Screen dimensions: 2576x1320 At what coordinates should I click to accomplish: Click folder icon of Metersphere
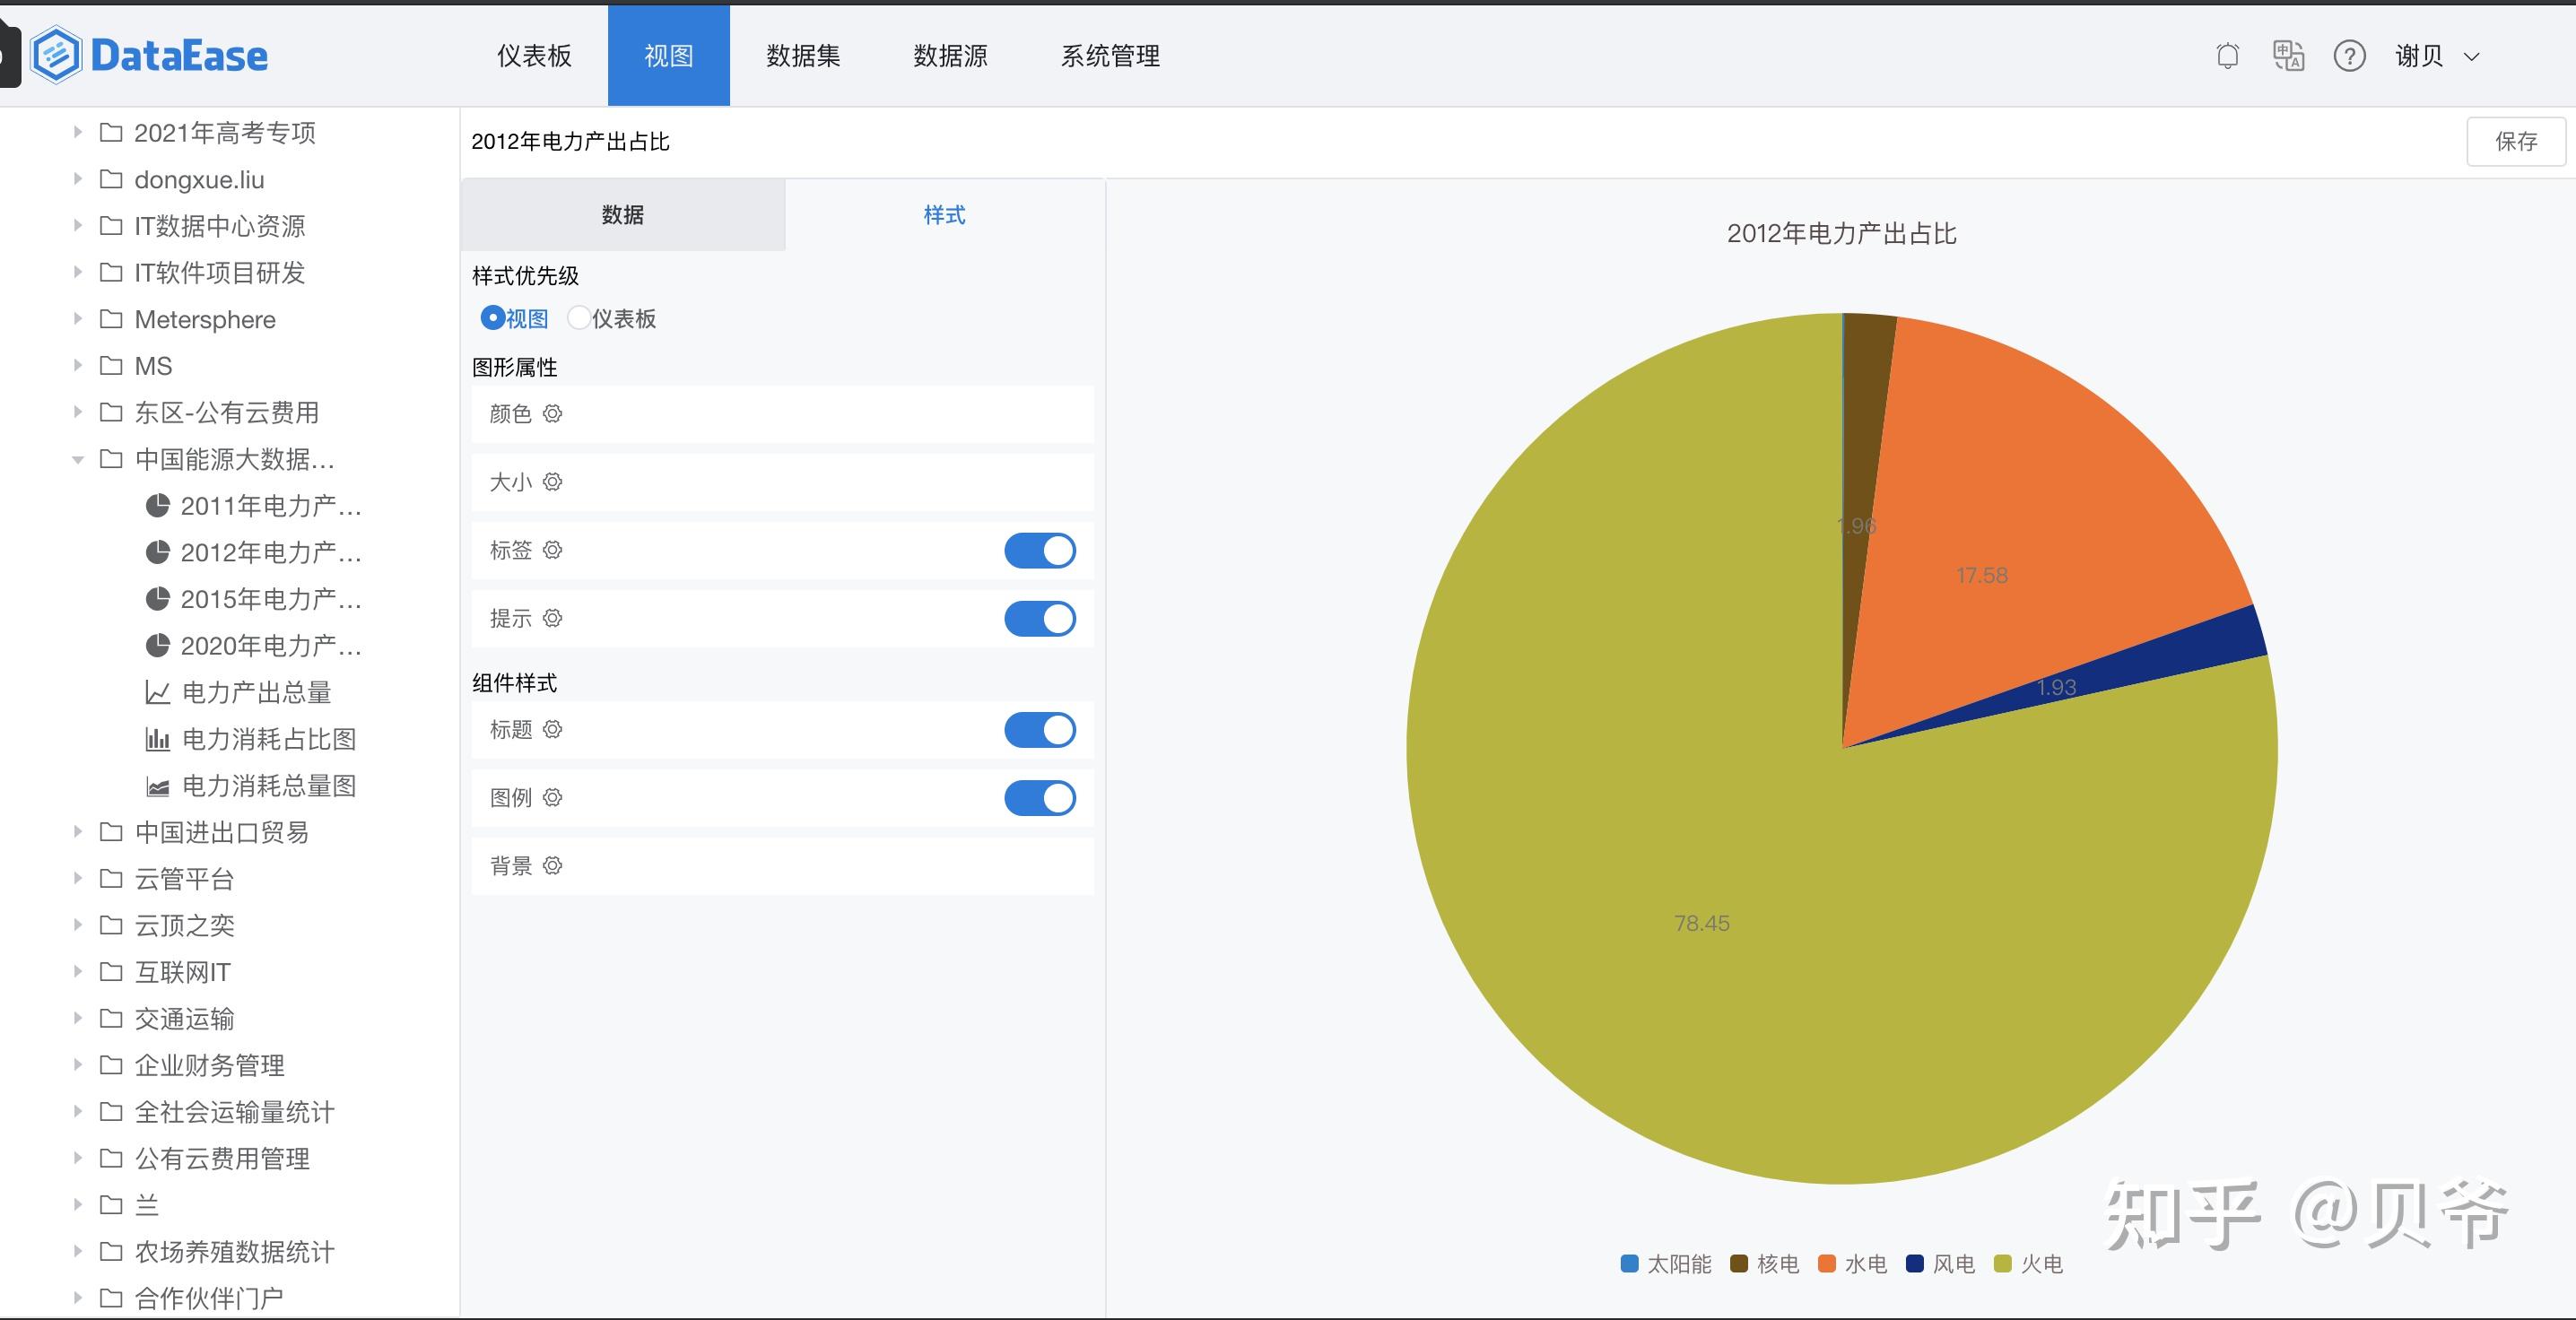(111, 319)
